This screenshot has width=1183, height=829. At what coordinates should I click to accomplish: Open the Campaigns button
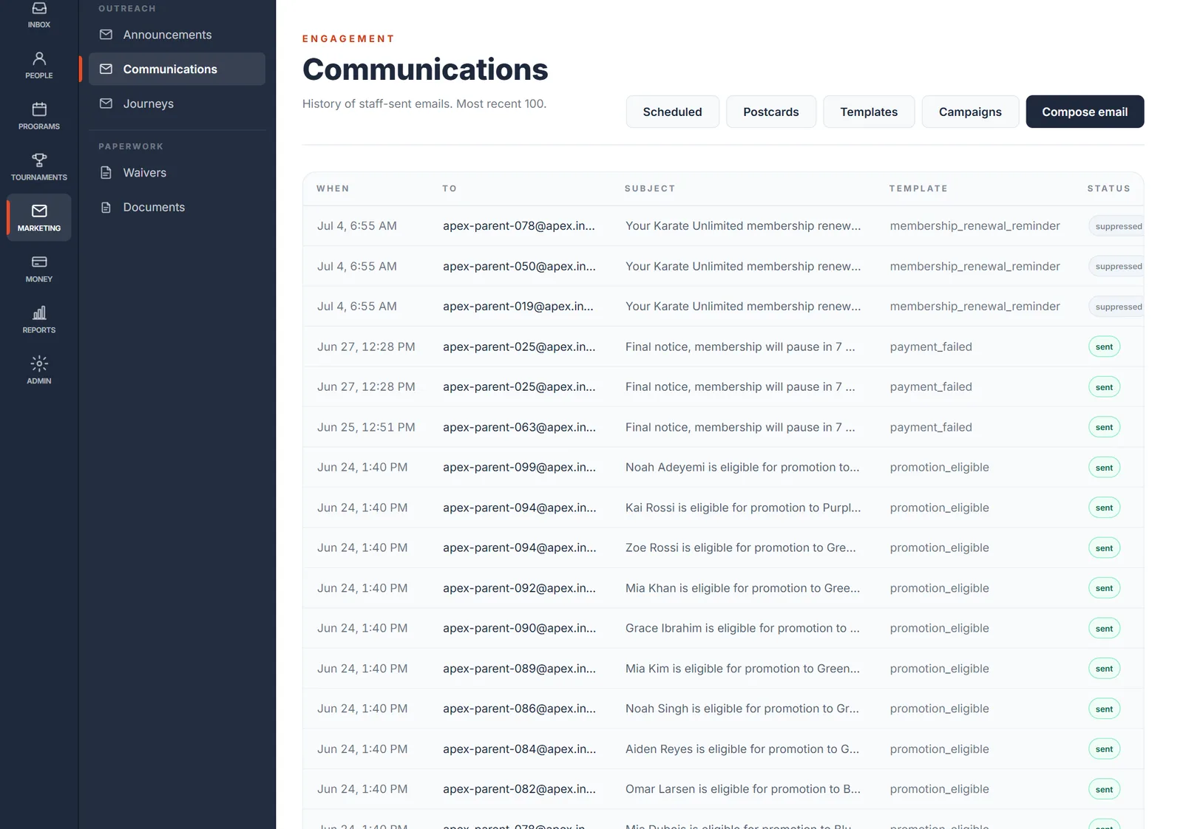tap(970, 112)
